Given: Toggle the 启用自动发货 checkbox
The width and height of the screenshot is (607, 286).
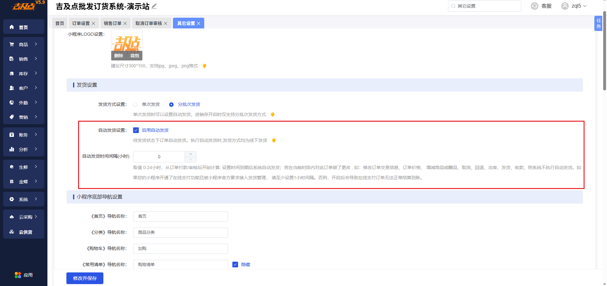Looking at the screenshot, I should pyautogui.click(x=136, y=130).
